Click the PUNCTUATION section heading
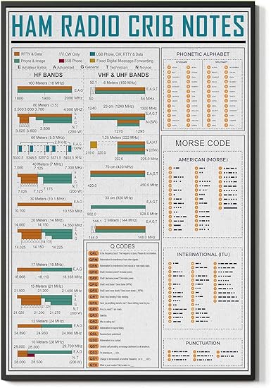Screen dimensions: 271x388 (203, 344)
